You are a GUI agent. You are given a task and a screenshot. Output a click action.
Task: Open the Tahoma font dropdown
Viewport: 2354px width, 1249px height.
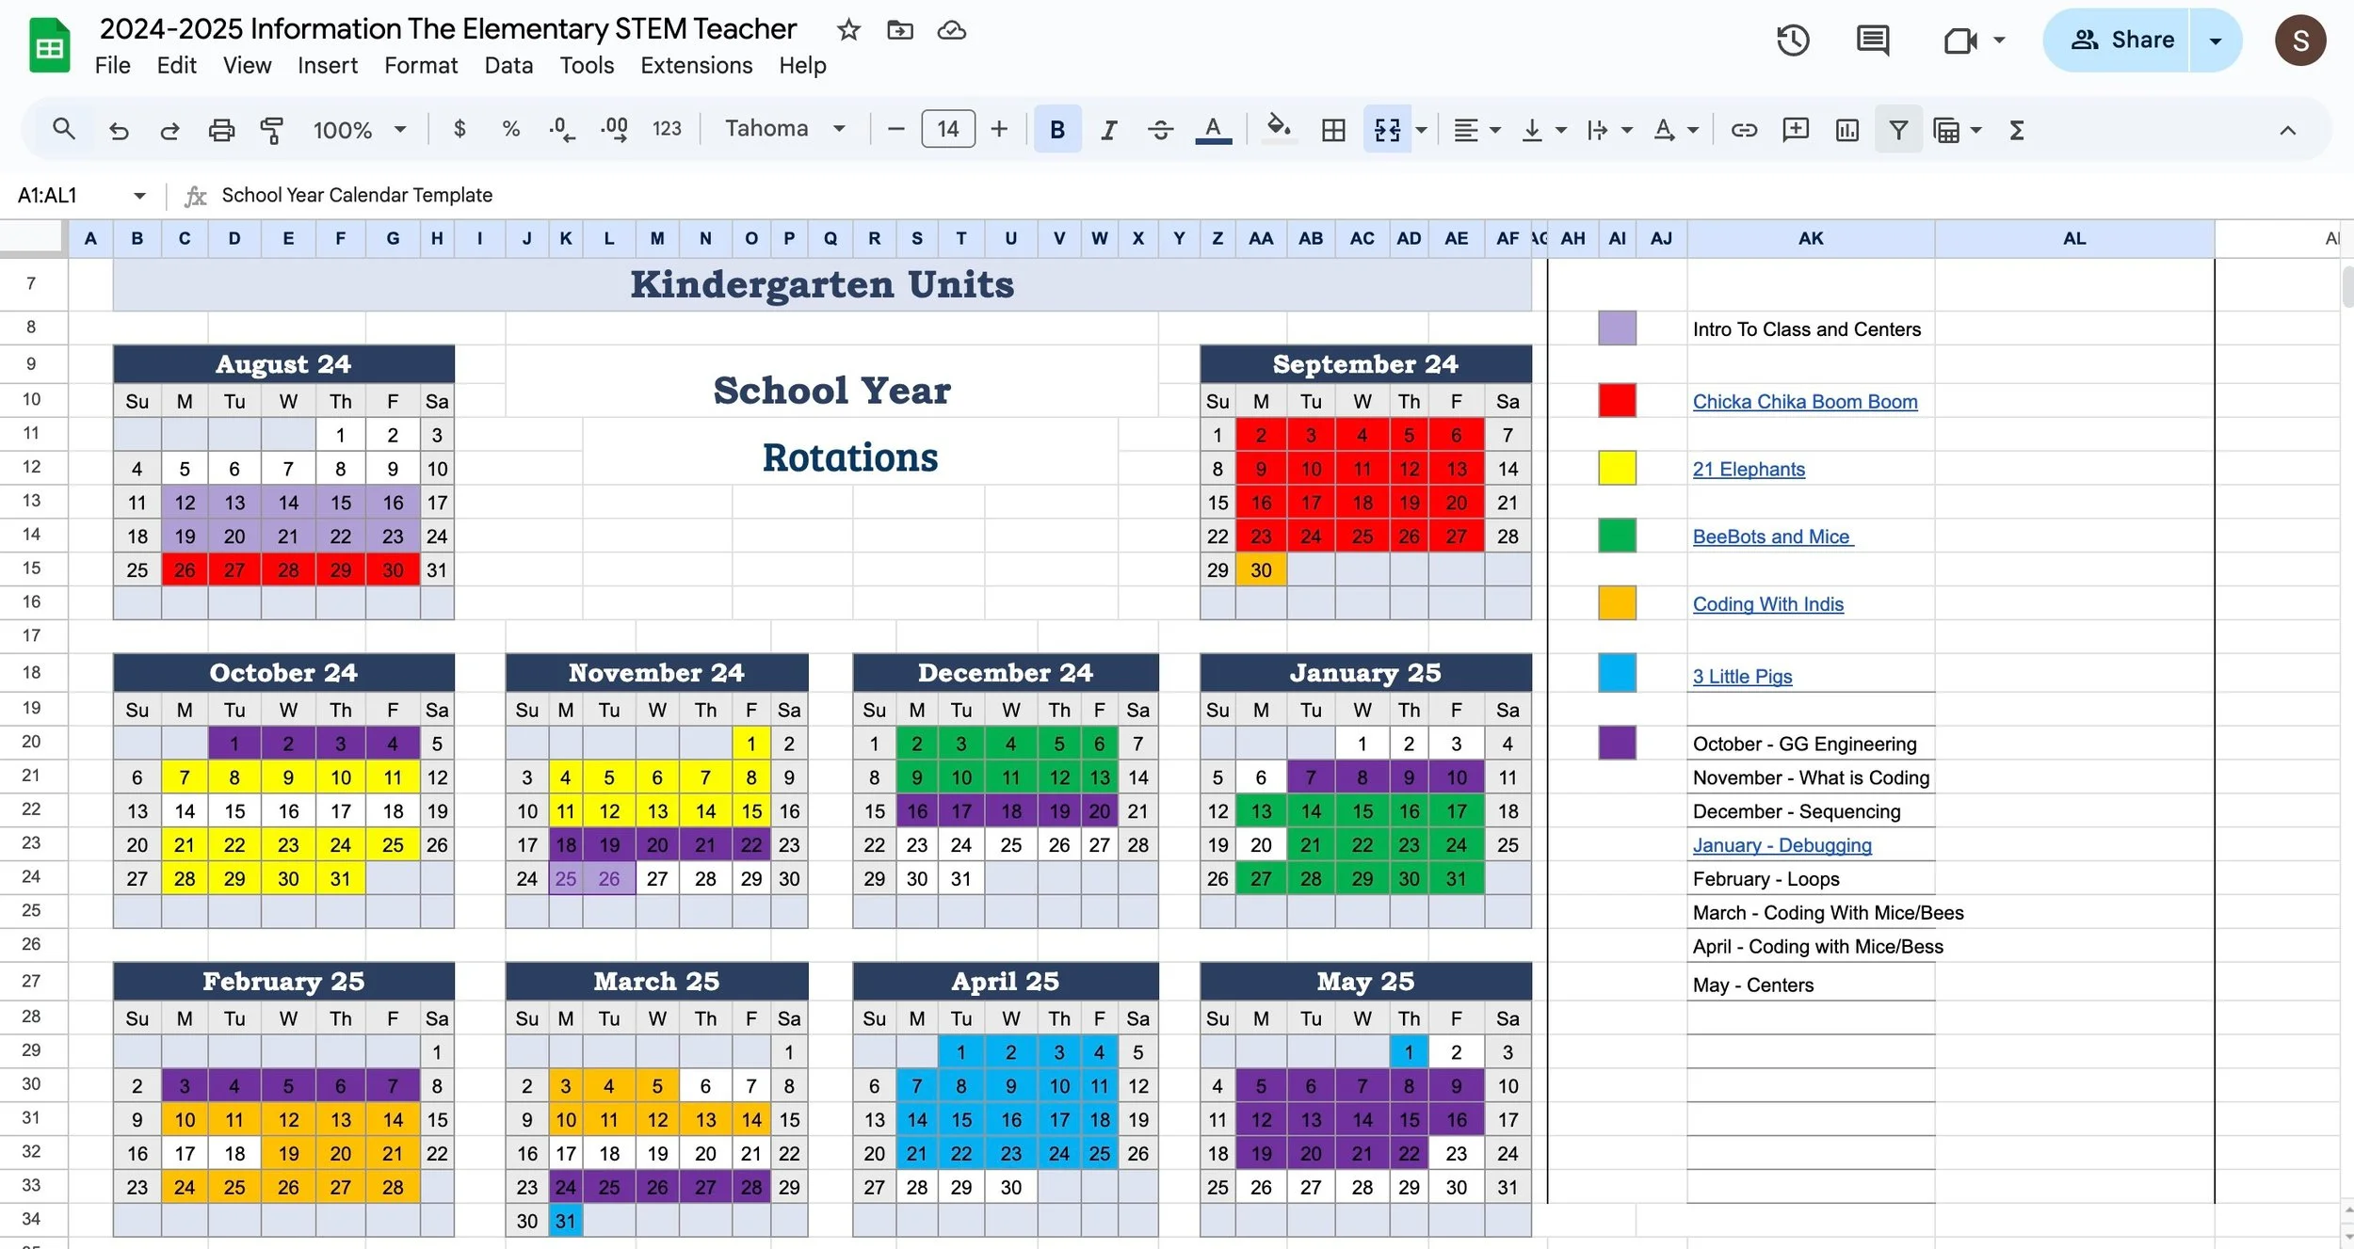784,129
